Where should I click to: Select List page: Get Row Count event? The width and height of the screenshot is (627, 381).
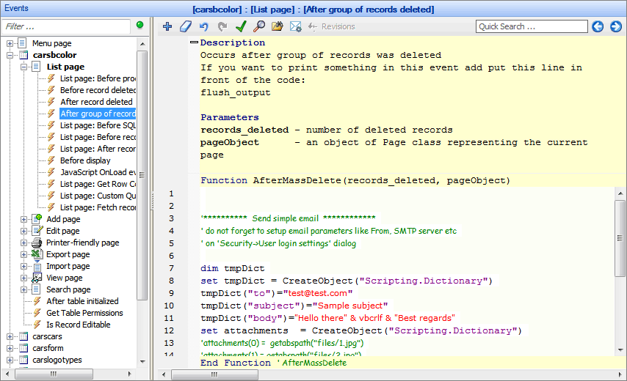click(x=98, y=184)
